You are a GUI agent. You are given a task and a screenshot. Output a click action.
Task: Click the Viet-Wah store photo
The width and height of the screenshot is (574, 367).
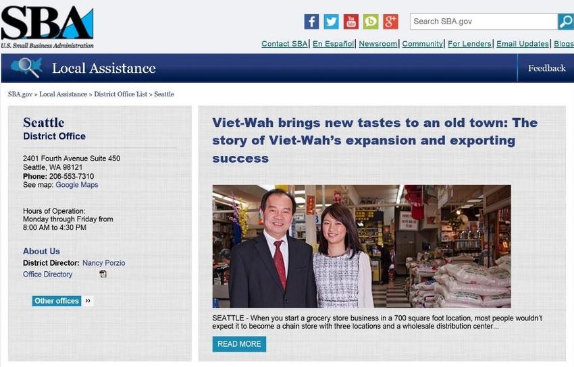tap(362, 246)
